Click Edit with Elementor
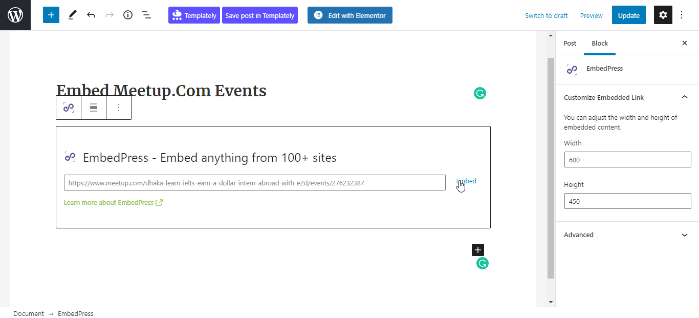Image resolution: width=699 pixels, height=318 pixels. point(350,15)
